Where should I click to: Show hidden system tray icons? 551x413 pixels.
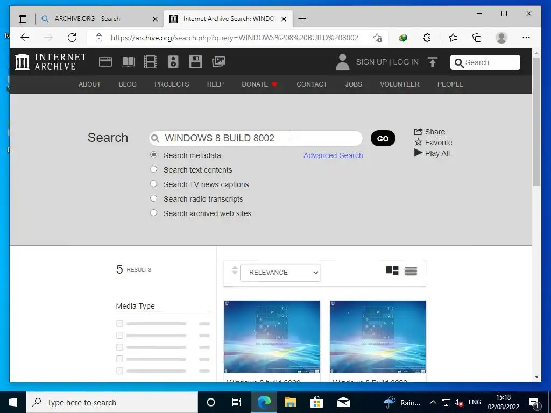click(x=433, y=402)
